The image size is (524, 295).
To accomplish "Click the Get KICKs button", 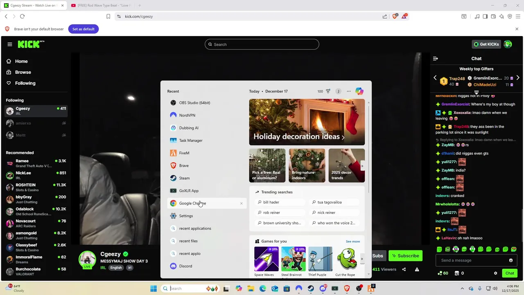I will [486, 44].
